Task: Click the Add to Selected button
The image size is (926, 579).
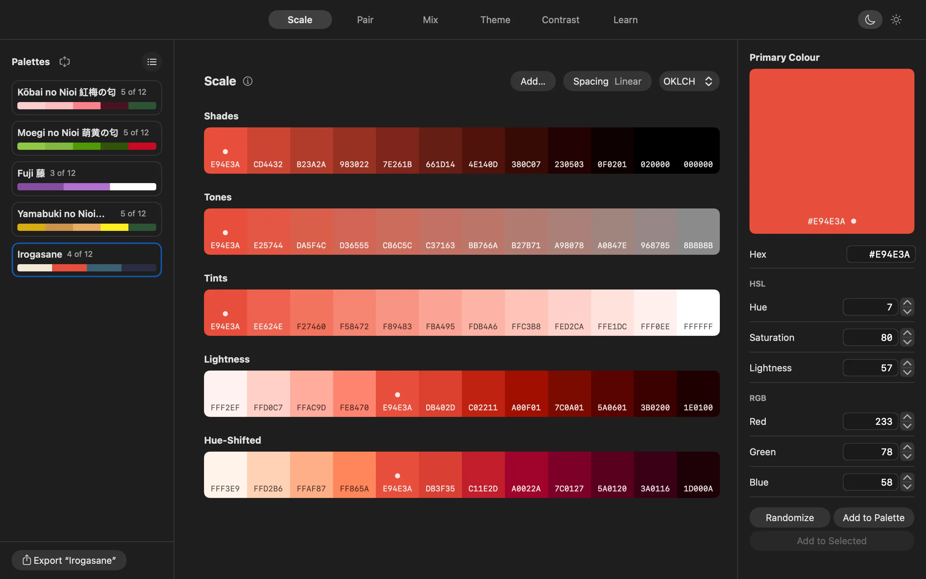Action: coord(832,541)
